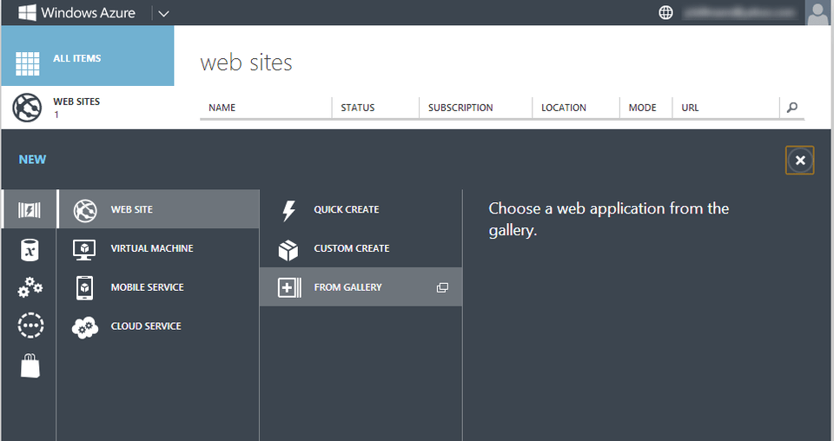Click the ALL ITEMS grid icon
This screenshot has height=441, width=834.
(28, 63)
